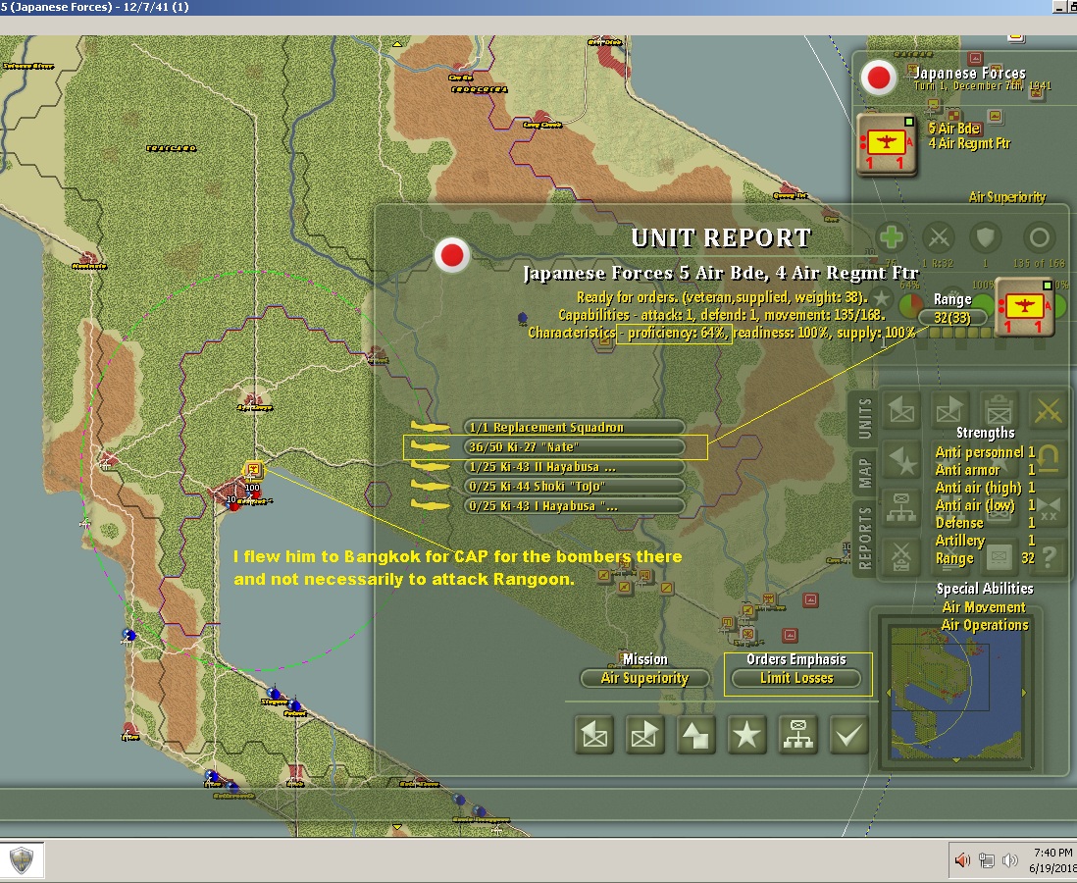Image resolution: width=1077 pixels, height=883 pixels.
Task: Click the Air Movement special ability text
Action: pos(984,607)
